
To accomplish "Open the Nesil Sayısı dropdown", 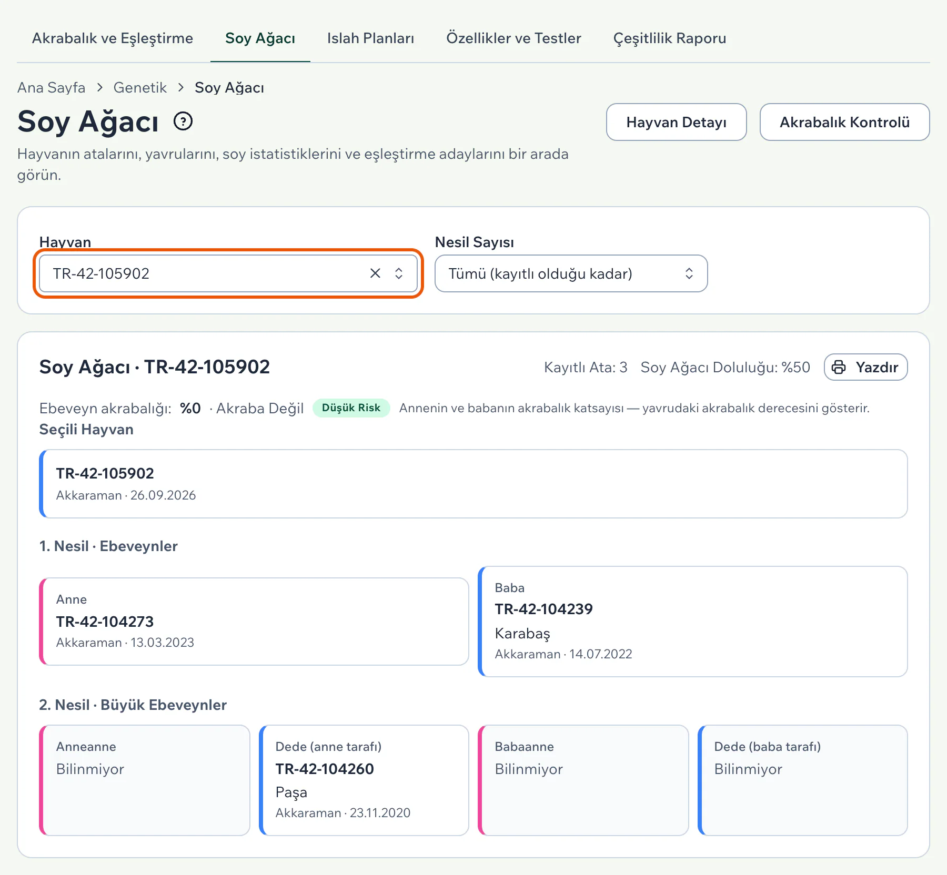I will pyautogui.click(x=571, y=273).
